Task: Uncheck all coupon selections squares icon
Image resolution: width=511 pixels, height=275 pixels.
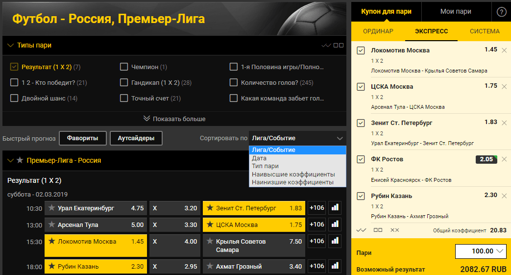Action: [378, 230]
